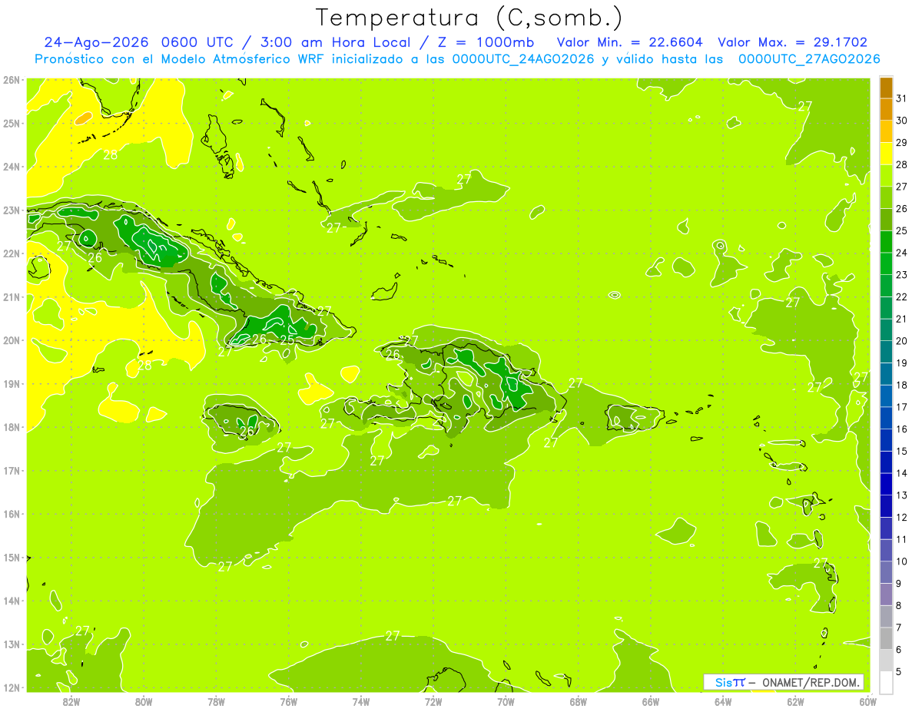Click the gray swatch between 6 and 7

point(886,638)
